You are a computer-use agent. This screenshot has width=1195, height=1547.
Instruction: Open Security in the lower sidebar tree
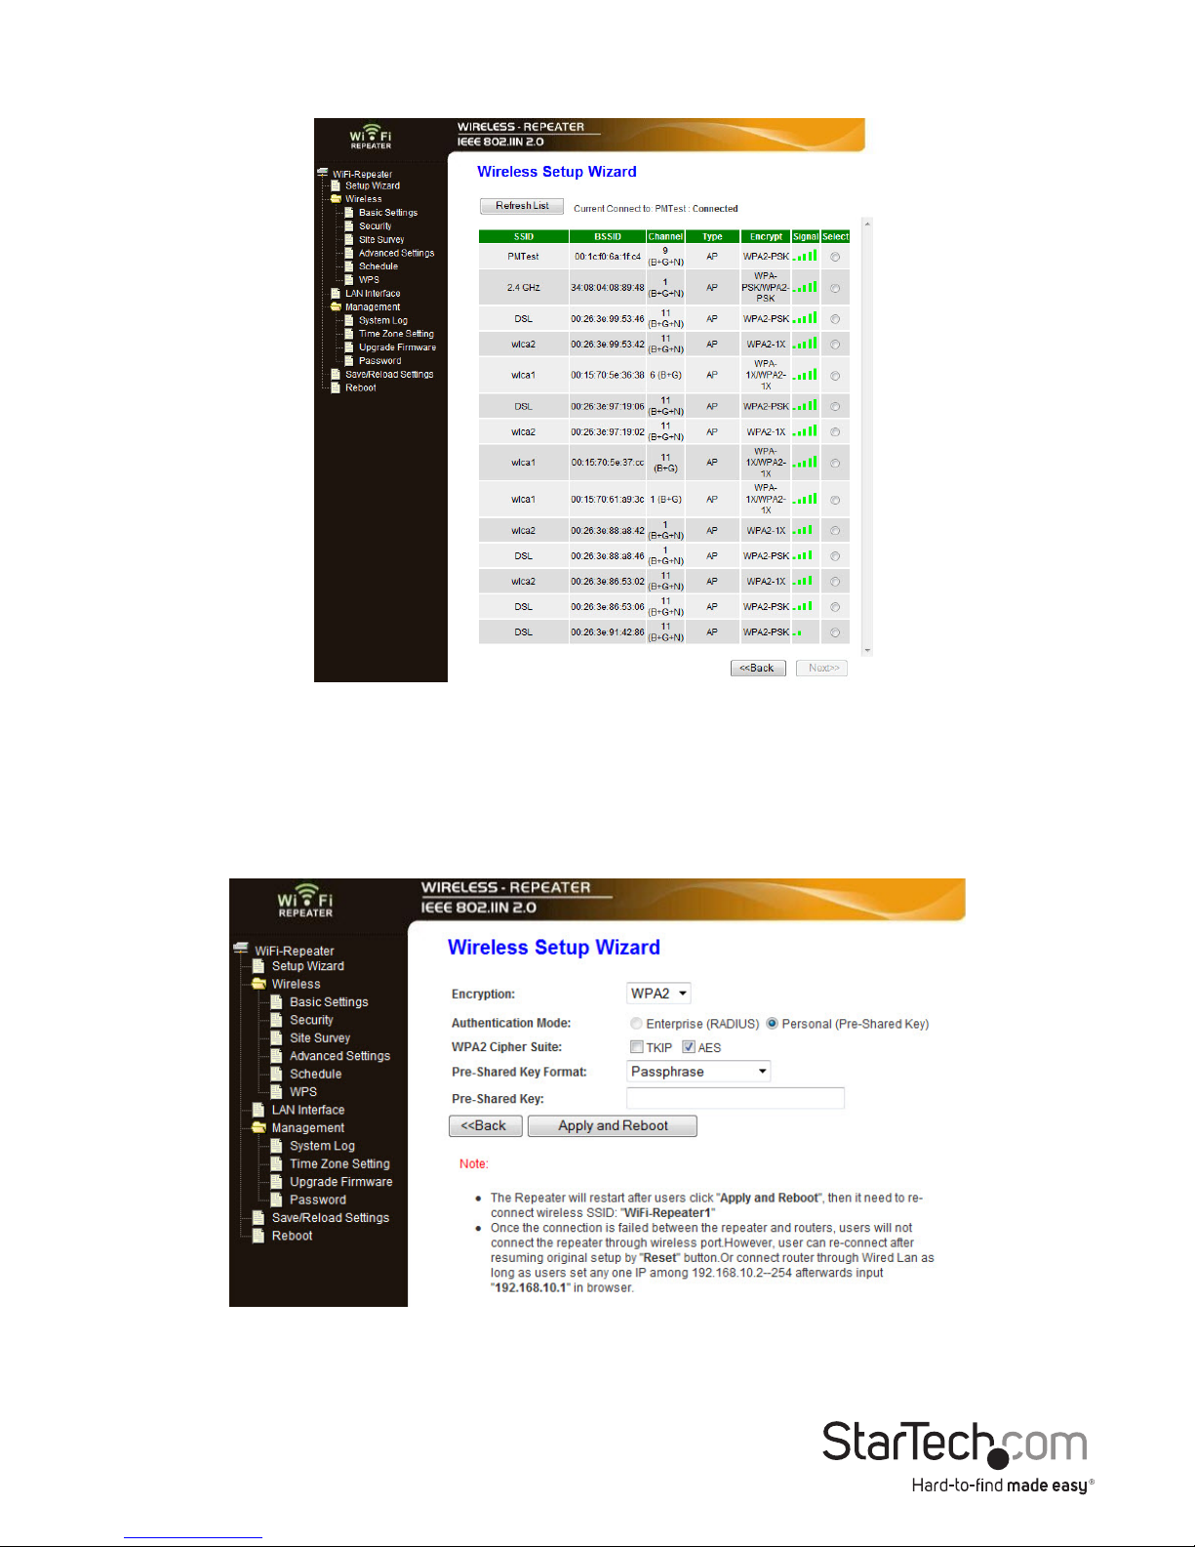point(311,1020)
